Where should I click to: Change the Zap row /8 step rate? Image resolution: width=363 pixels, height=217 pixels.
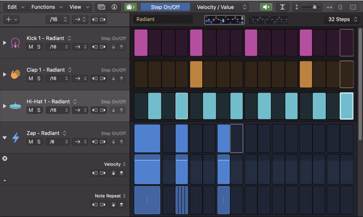(x=57, y=141)
